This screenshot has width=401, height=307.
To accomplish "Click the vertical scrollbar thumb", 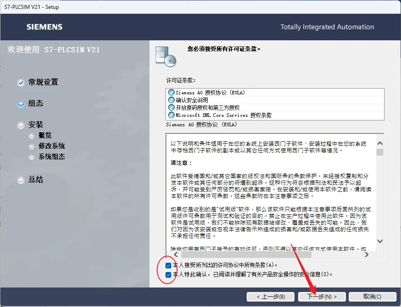I will pyautogui.click(x=380, y=152).
